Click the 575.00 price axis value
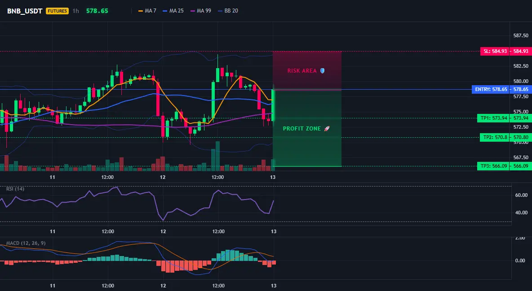Image resolution: width=532 pixels, height=291 pixels. click(521, 112)
